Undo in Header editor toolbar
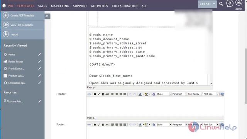The height and width of the screenshot is (139, 247). [130, 94]
